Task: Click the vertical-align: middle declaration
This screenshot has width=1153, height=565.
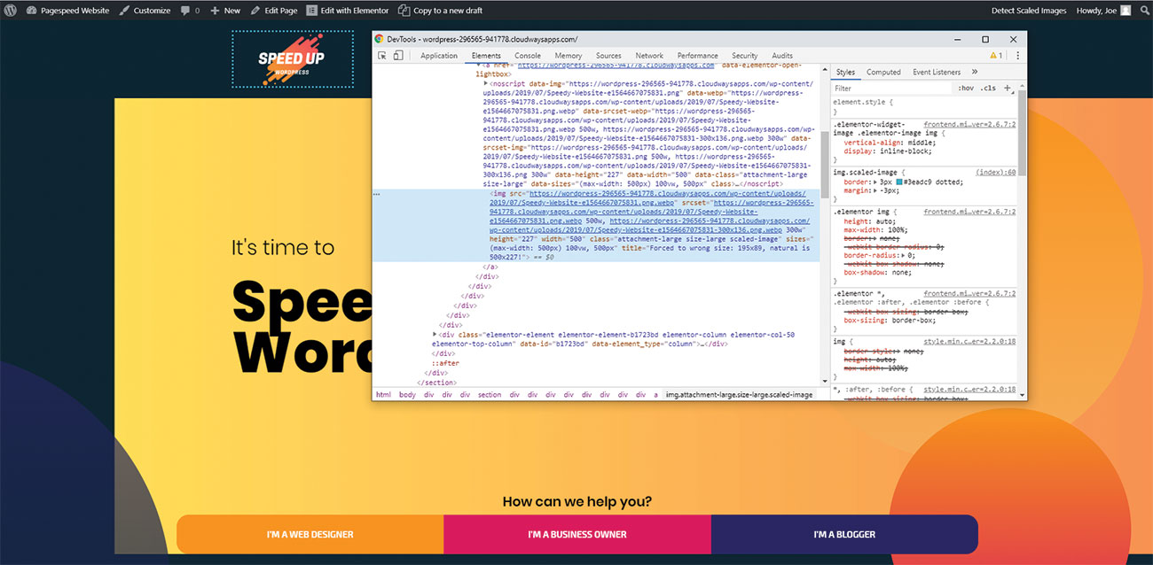Action: (x=888, y=142)
